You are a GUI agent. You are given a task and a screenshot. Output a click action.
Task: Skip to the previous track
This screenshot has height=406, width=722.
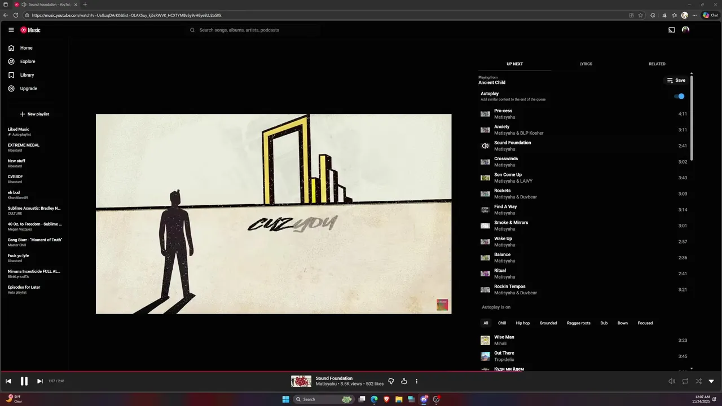(x=8, y=381)
